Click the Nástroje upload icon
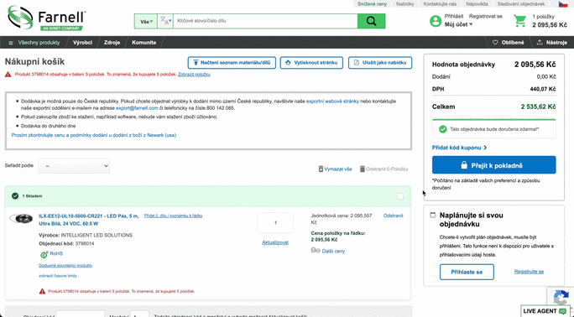This screenshot has width=574, height=317. click(x=540, y=43)
